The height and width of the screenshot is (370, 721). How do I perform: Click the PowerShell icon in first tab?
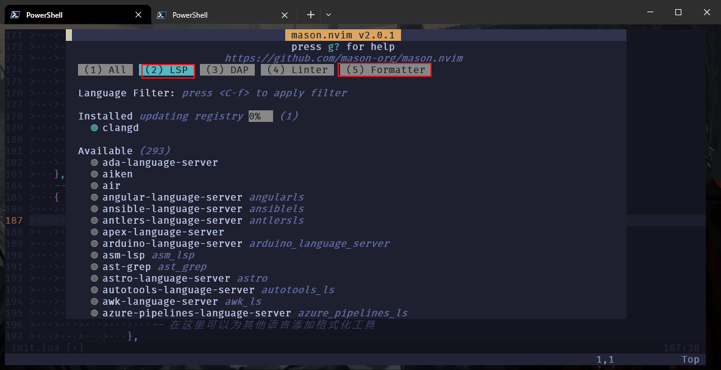coord(15,15)
